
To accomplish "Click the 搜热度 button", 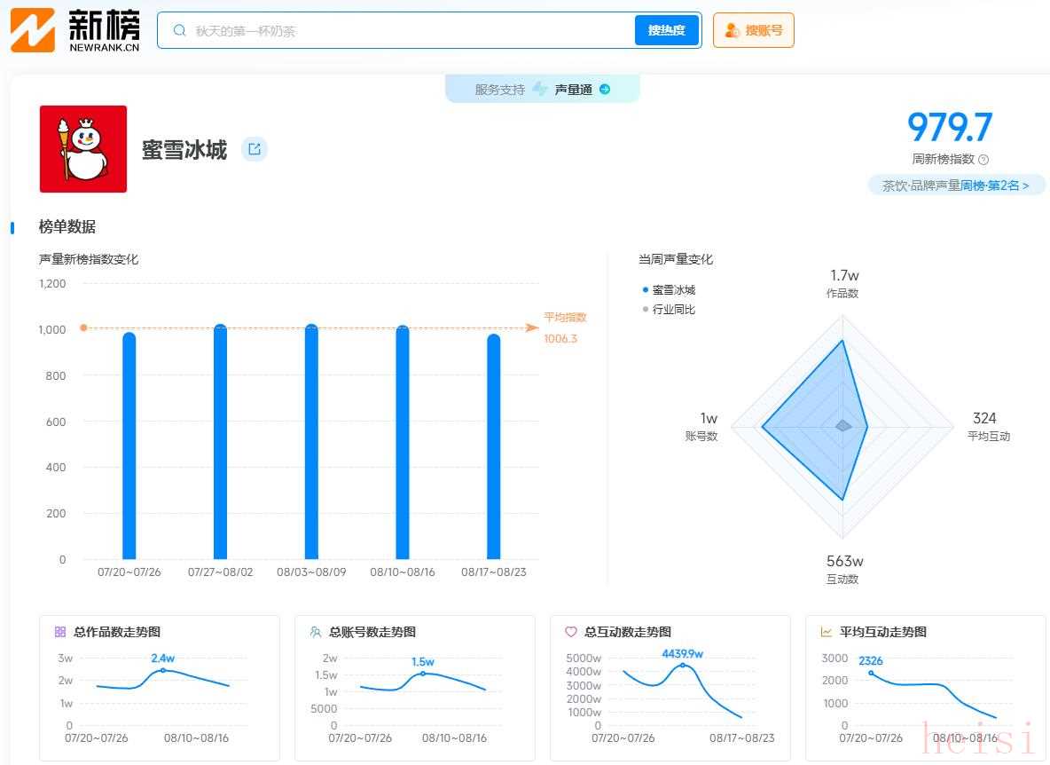I will [666, 30].
